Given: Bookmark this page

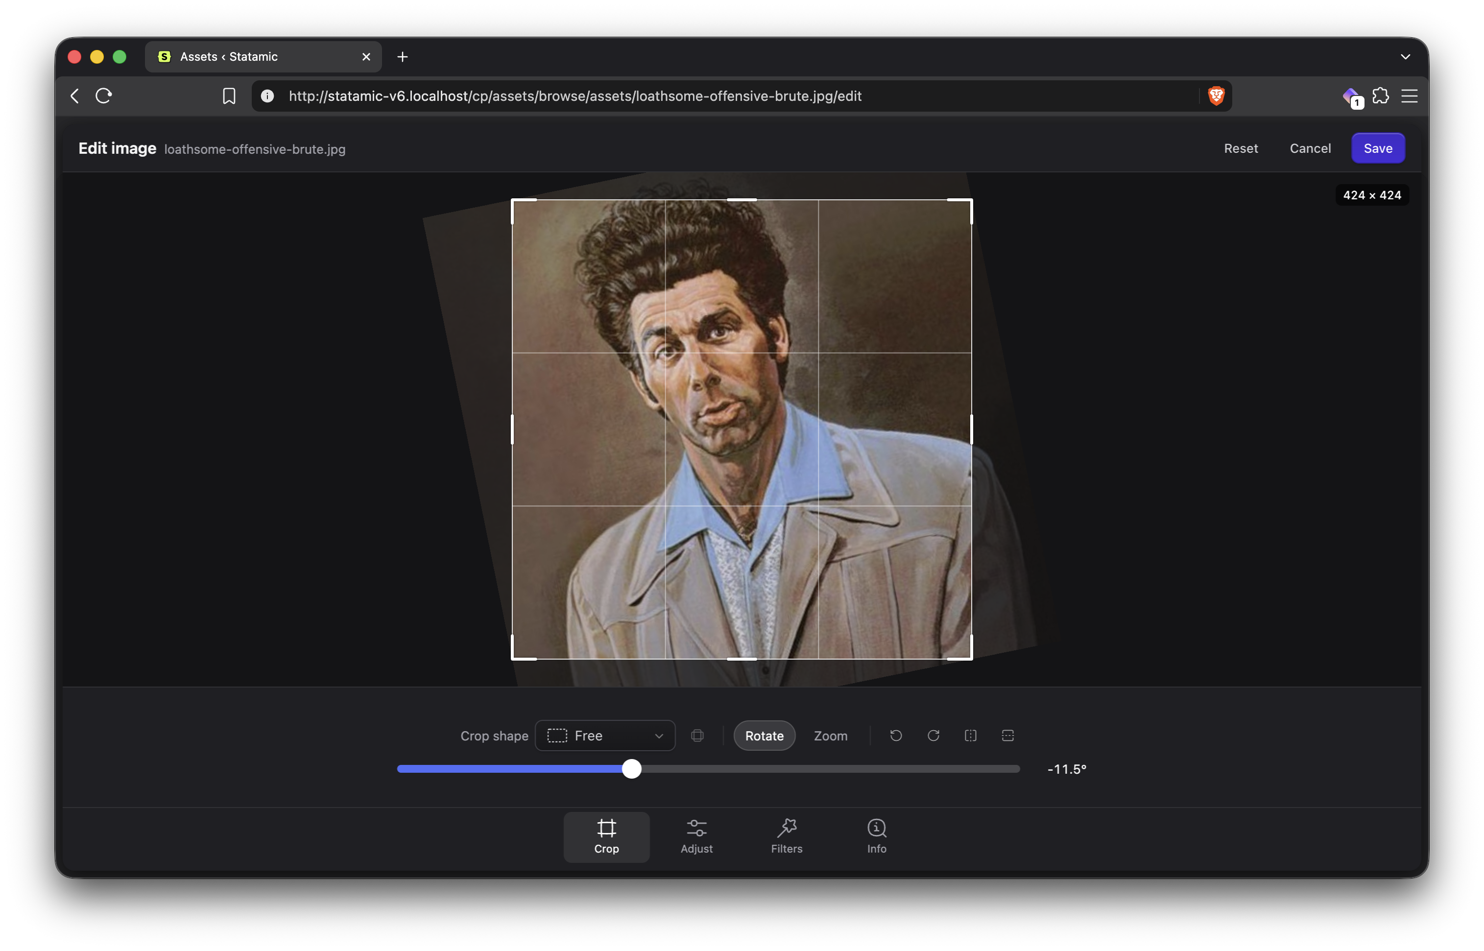Looking at the screenshot, I should [229, 96].
